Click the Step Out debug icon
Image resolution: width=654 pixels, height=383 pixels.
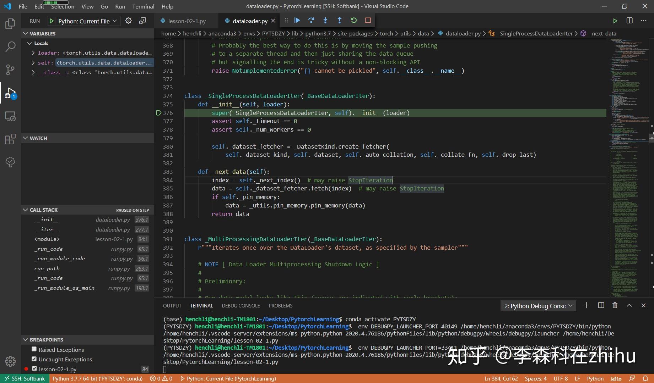point(340,21)
